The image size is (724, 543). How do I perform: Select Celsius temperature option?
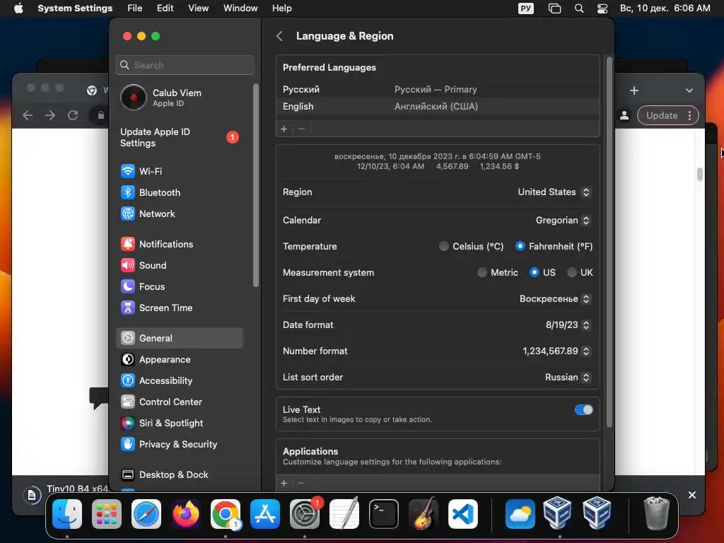coord(444,247)
